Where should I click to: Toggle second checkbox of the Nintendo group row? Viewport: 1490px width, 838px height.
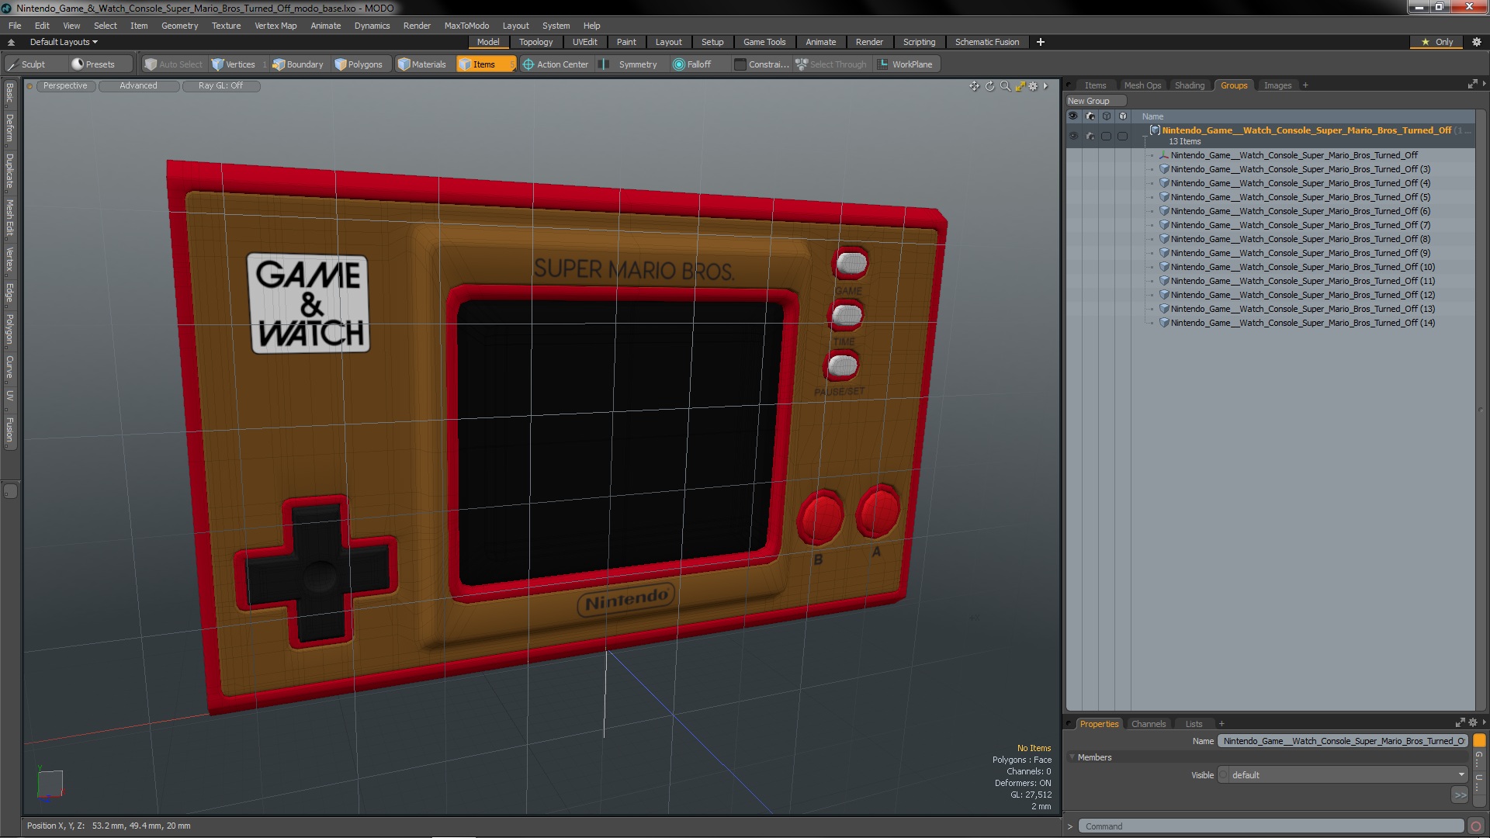click(x=1123, y=136)
